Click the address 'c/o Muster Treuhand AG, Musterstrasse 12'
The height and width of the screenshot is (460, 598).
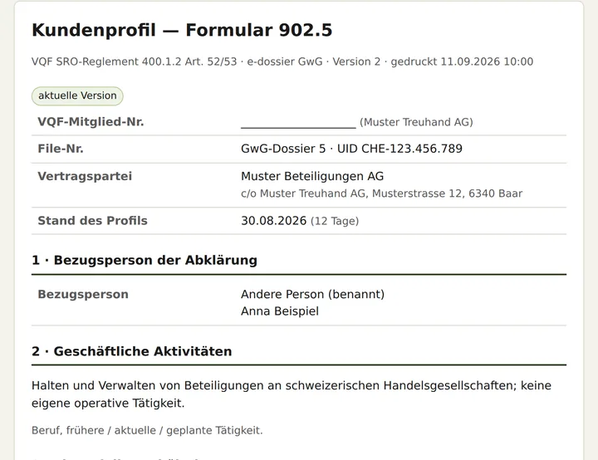pyautogui.click(x=381, y=193)
